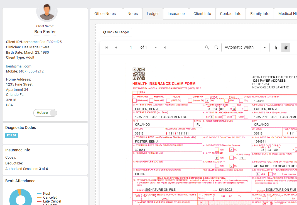Viewport: 297px width, 205px height.
Task: Check the Employment YES box
Action: point(217,150)
